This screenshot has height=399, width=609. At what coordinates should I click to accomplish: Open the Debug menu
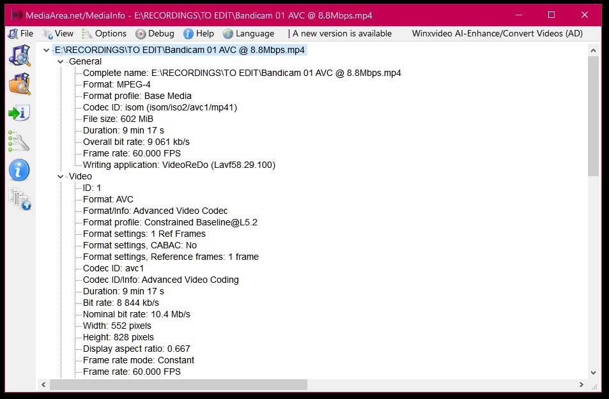(155, 34)
